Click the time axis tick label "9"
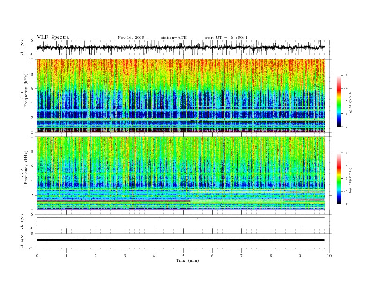The height and width of the screenshot is (287, 371). point(300,256)
